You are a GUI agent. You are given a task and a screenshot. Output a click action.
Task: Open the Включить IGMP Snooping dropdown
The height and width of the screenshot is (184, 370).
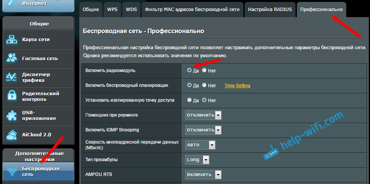pos(203,130)
